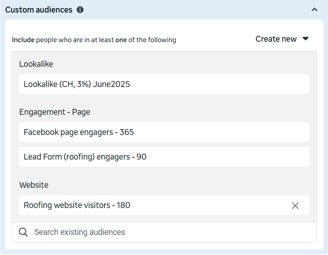The height and width of the screenshot is (255, 328).
Task: Select Lead Form (roofing) engagers - 90
Action: coord(85,157)
